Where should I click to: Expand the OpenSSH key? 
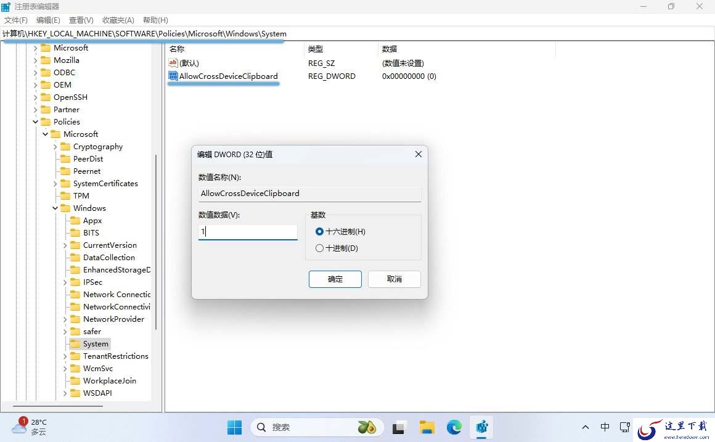35,97
